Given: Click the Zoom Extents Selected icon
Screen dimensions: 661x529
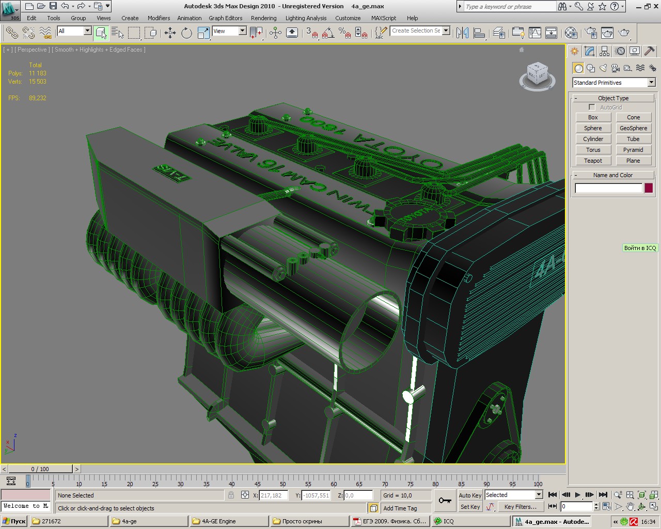Looking at the screenshot, I should pos(642,495).
